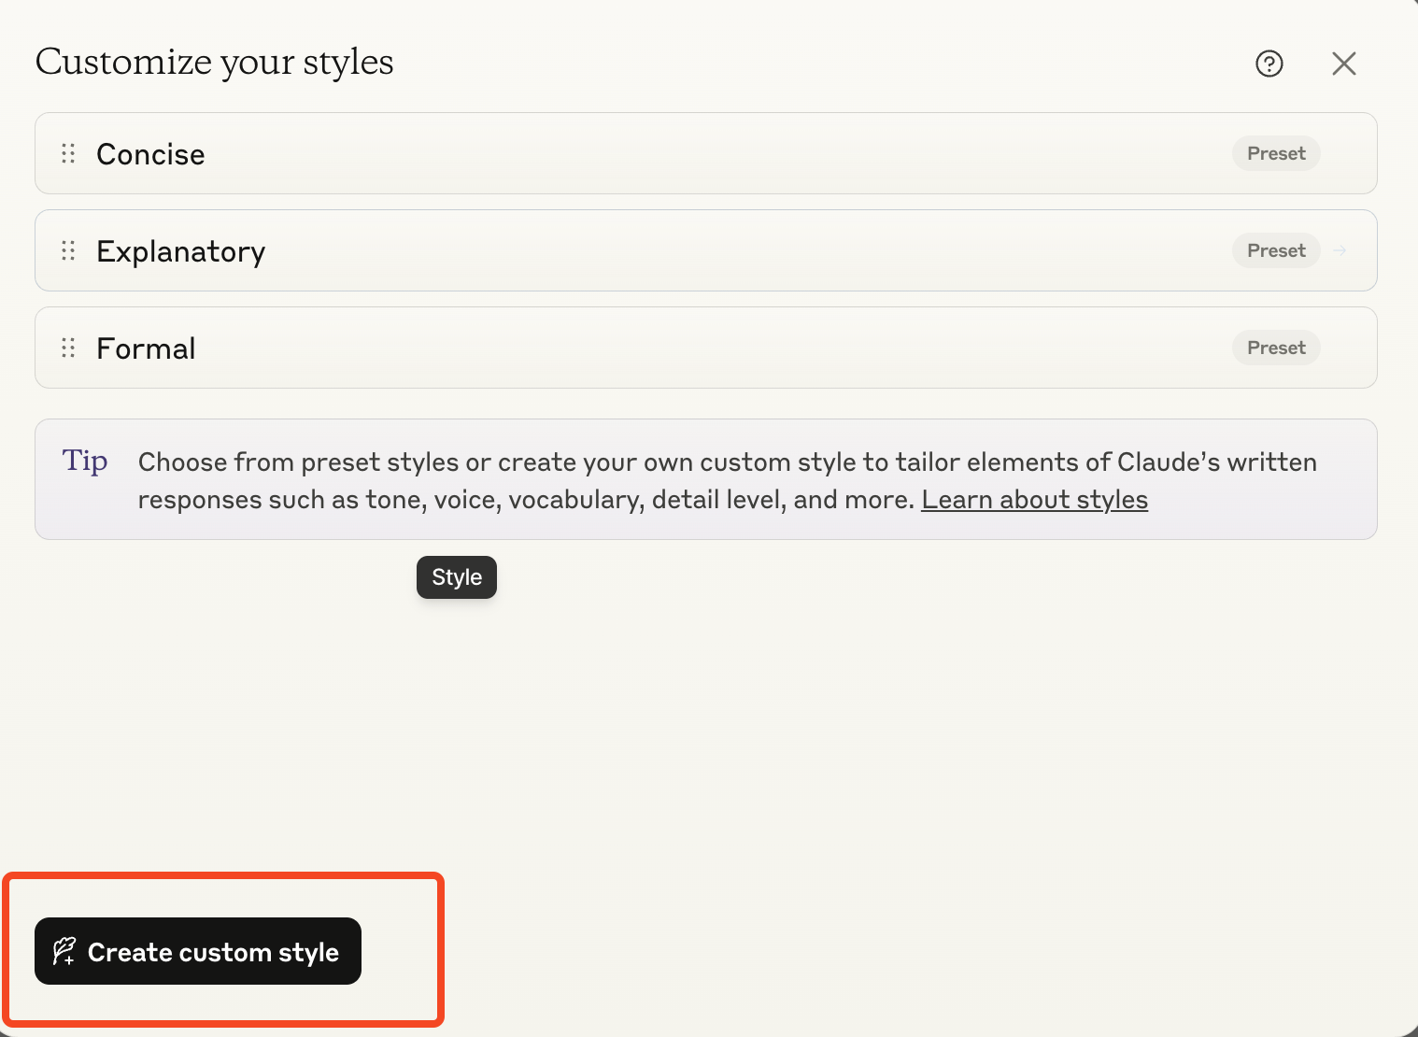
Task: Click the drag handle beside Explanatory
Action: pyautogui.click(x=66, y=250)
